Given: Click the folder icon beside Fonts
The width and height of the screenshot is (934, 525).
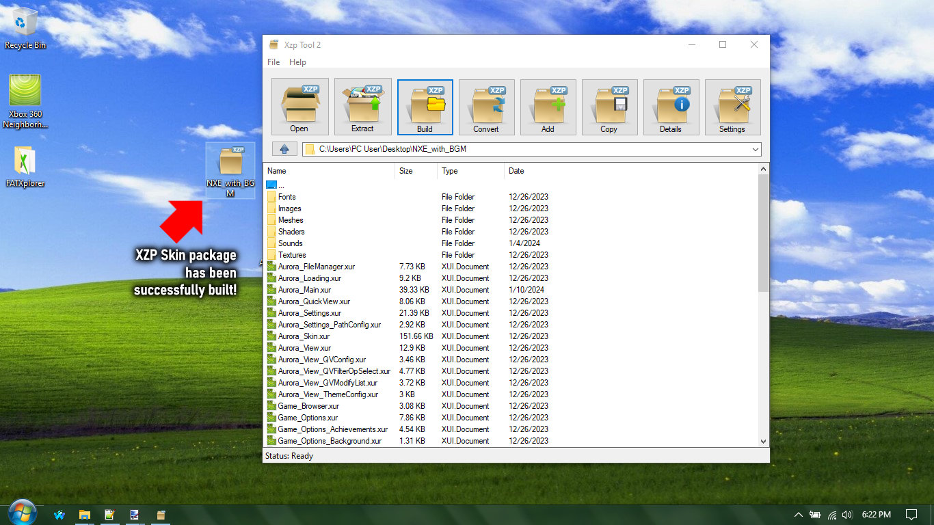Looking at the screenshot, I should [271, 197].
